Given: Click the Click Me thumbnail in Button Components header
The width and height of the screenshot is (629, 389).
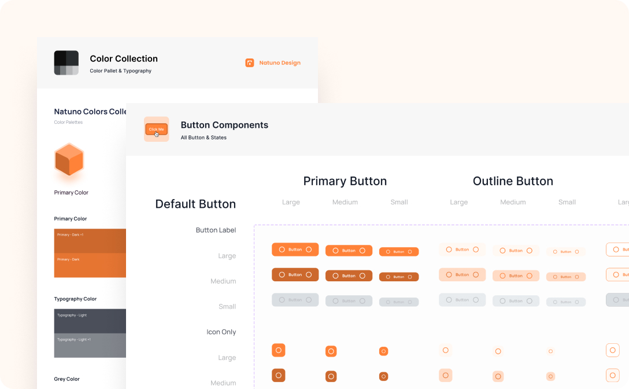Looking at the screenshot, I should click(156, 129).
